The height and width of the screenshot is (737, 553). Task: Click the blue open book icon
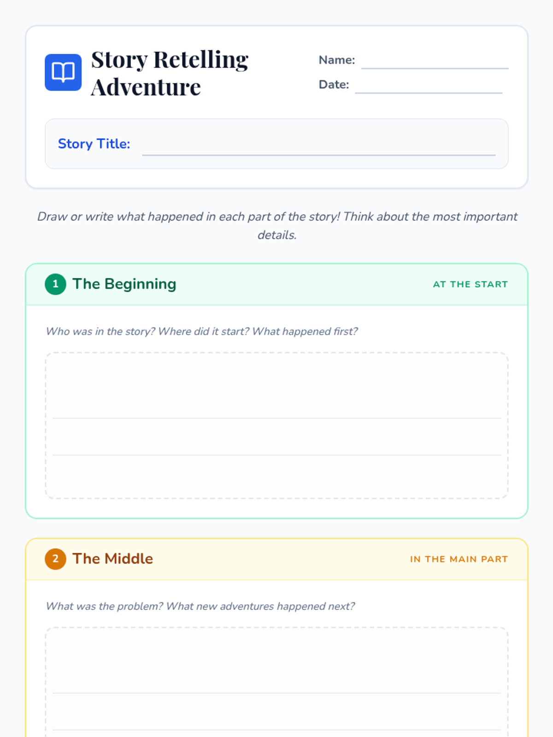coord(63,72)
